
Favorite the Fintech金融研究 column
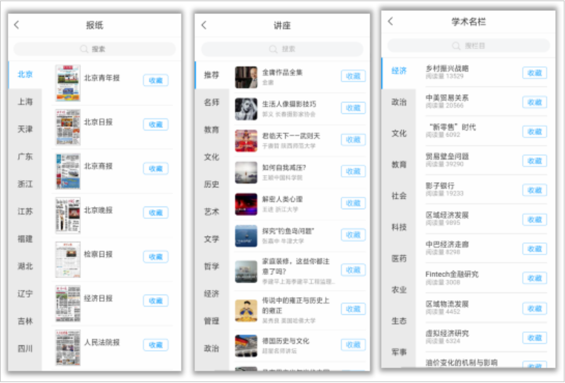pyautogui.click(x=534, y=278)
